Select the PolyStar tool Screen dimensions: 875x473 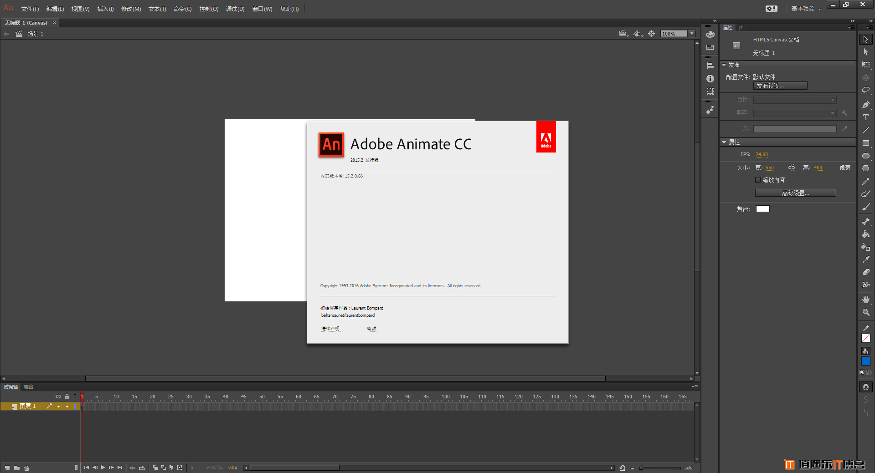click(x=866, y=168)
